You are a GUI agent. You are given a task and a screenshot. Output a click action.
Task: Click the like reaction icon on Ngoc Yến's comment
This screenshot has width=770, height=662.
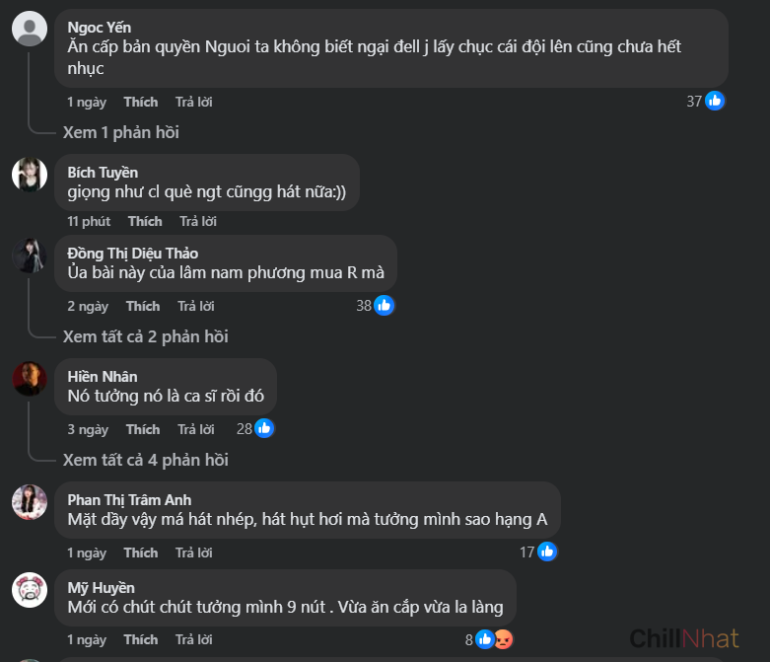click(x=715, y=101)
